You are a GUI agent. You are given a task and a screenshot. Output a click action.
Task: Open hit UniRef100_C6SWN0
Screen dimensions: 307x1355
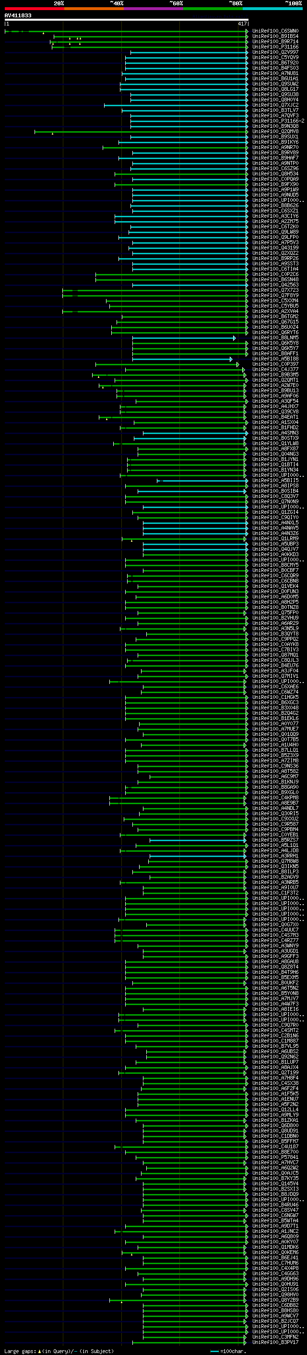275,31
